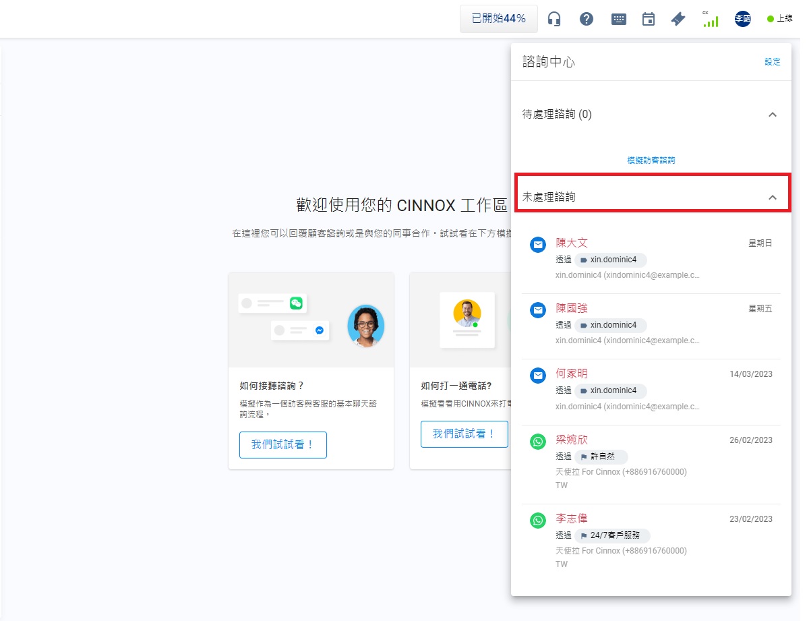809x621 pixels.
Task: Collapse the 未處理諮詢 section chevron
Action: 773,198
